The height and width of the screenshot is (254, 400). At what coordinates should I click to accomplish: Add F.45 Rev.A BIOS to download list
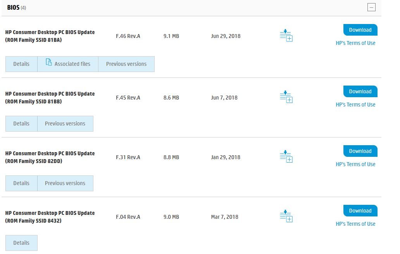pos(286,97)
